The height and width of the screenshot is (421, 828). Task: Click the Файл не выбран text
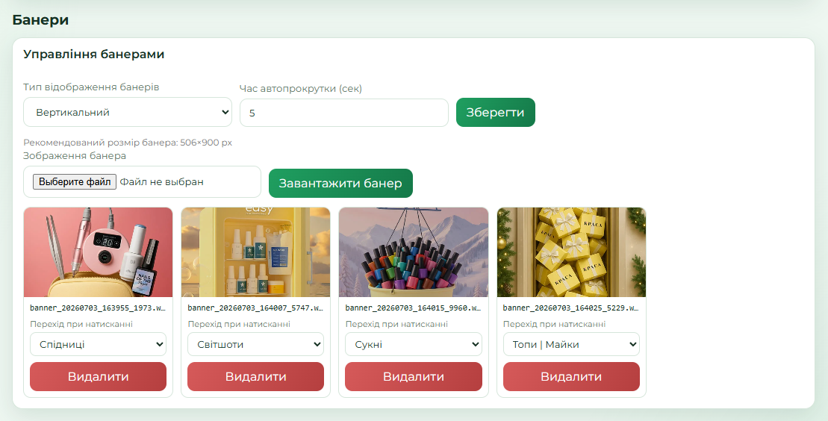161,181
